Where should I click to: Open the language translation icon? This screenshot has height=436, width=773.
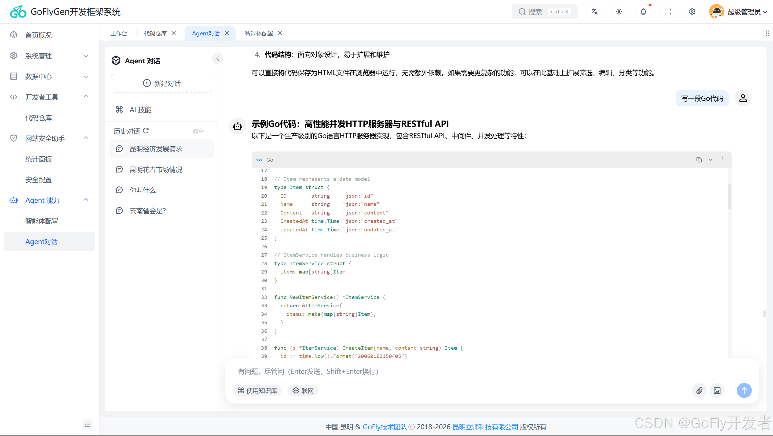click(x=594, y=12)
